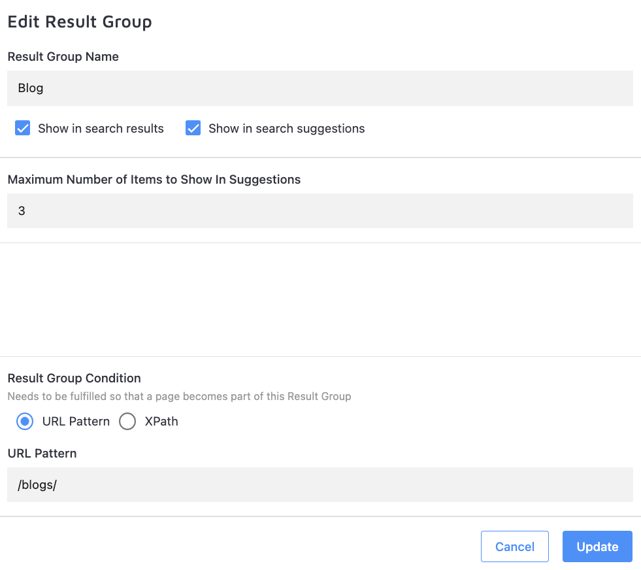Image resolution: width=641 pixels, height=570 pixels.
Task: Click the 'Show in search results' label text
Action: (x=101, y=129)
